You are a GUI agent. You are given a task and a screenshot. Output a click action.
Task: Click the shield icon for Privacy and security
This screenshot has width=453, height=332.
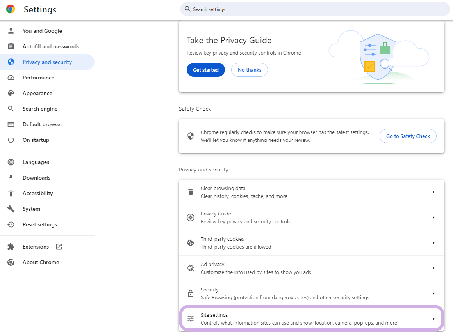pyautogui.click(x=11, y=62)
